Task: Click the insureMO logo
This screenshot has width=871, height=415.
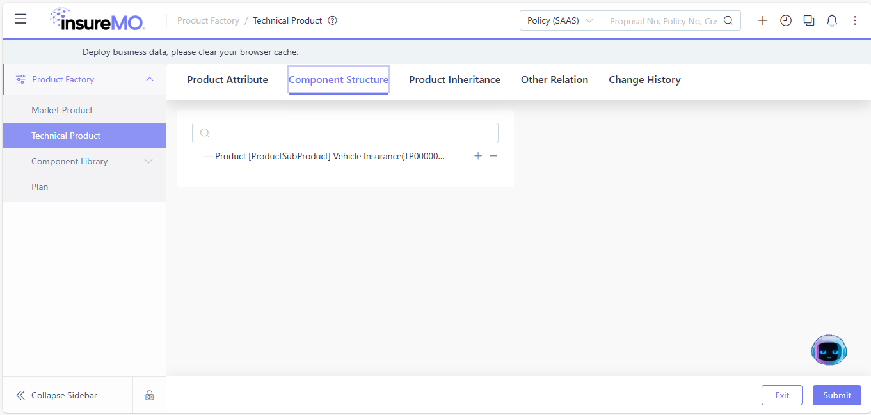Action: [x=97, y=20]
